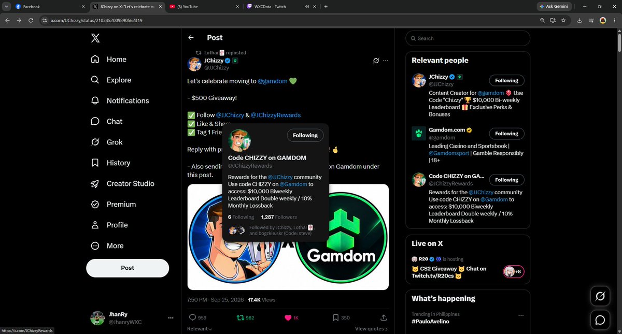Click the @gamdom mention in the post
The image size is (622, 334).
(x=272, y=81)
